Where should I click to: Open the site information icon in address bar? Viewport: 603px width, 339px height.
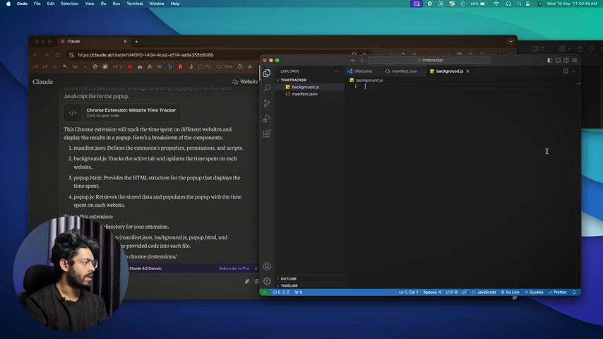[71, 55]
